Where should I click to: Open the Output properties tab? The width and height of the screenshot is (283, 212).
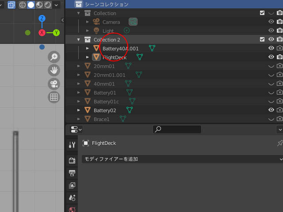click(72, 173)
